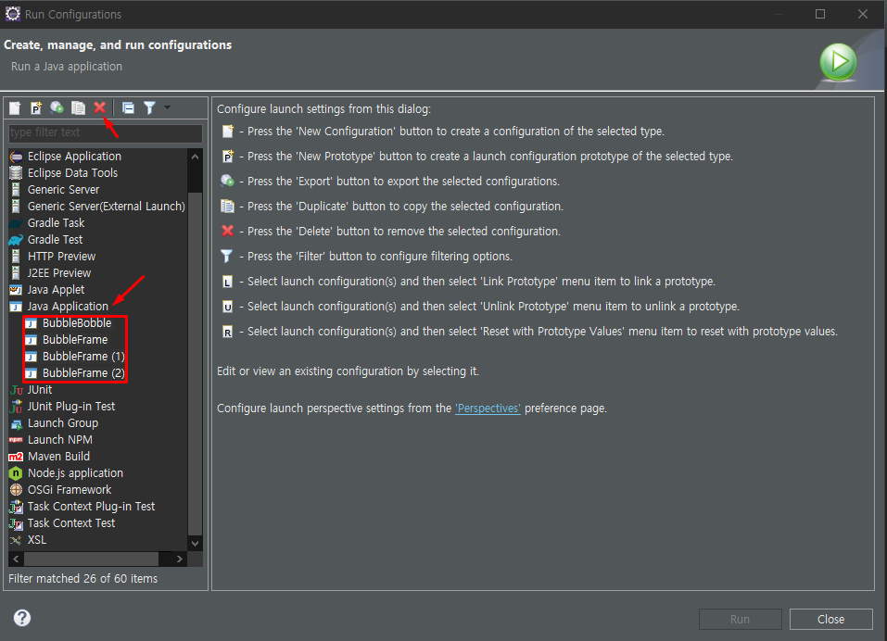Select the Task Context Test entry
This screenshot has width=887, height=641.
(71, 523)
